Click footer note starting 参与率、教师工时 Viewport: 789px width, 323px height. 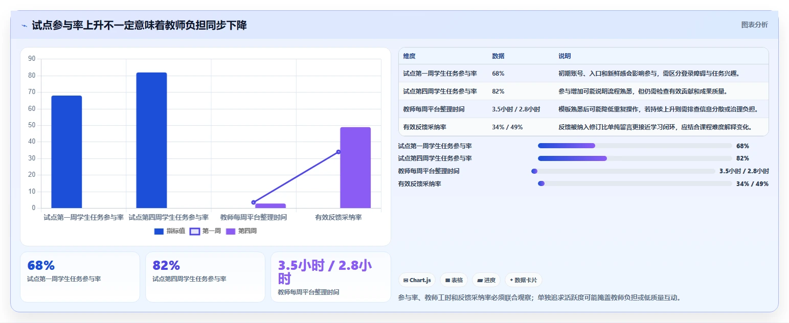pyautogui.click(x=539, y=297)
